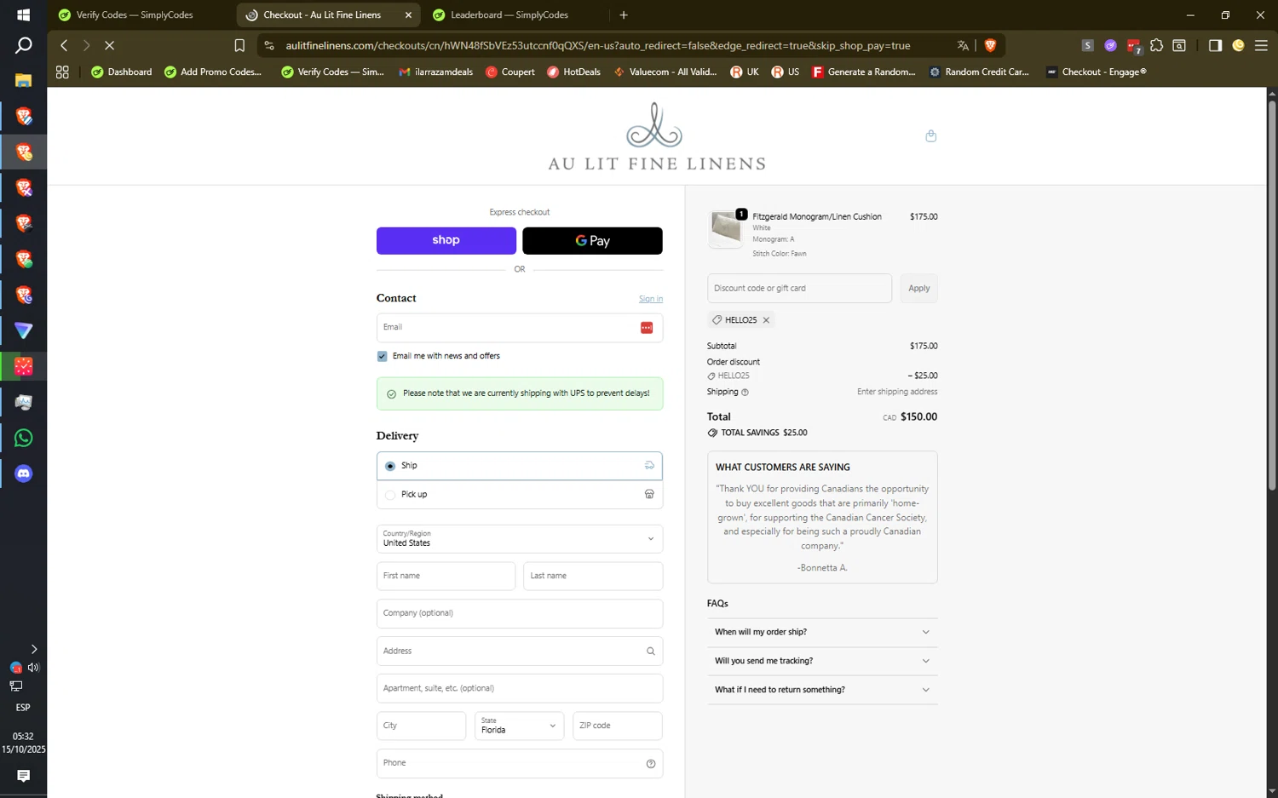Open the HotDeals bookmark
This screenshot has height=798, width=1278.
click(x=573, y=72)
